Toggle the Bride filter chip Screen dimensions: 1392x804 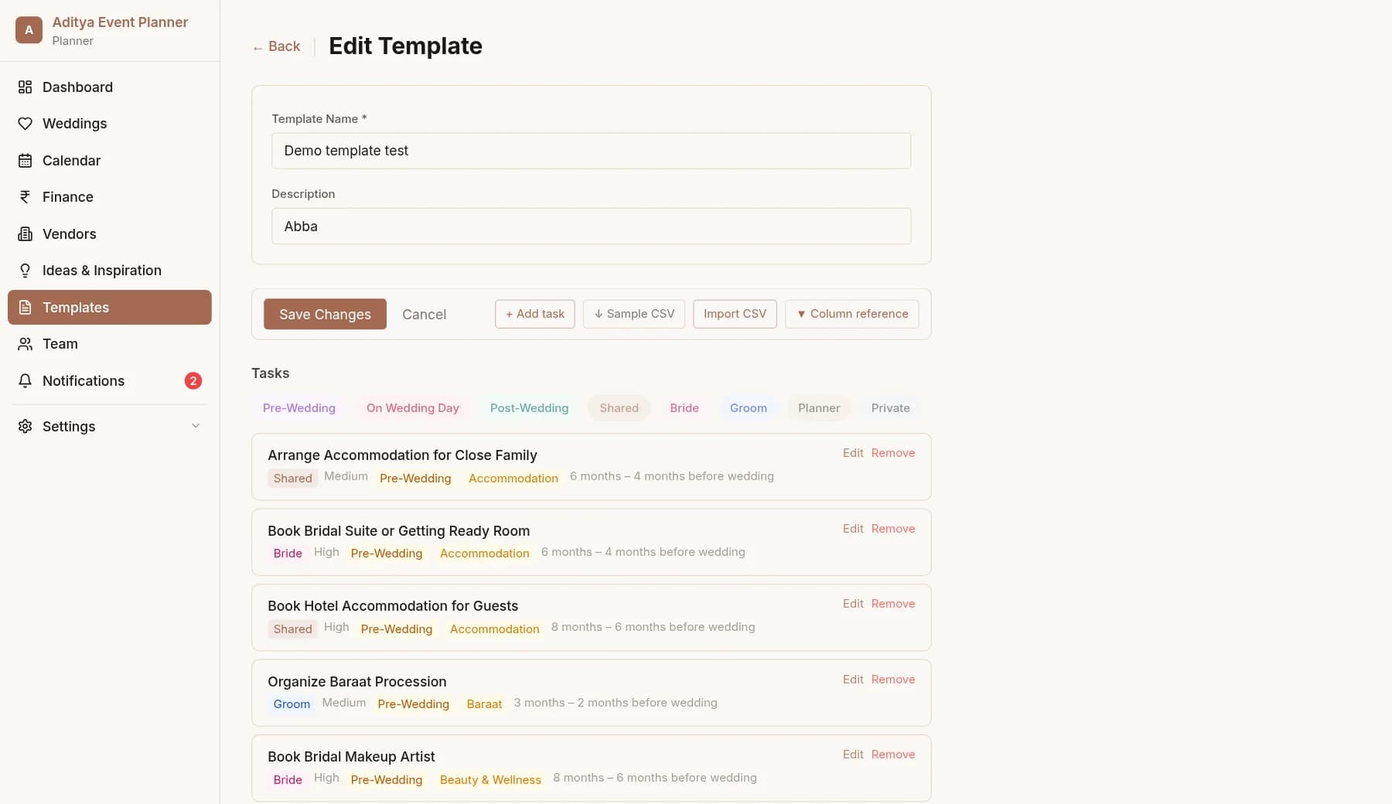point(684,407)
